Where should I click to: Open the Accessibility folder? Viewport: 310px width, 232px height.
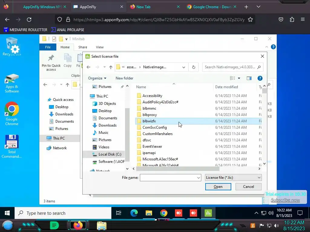coord(152,96)
